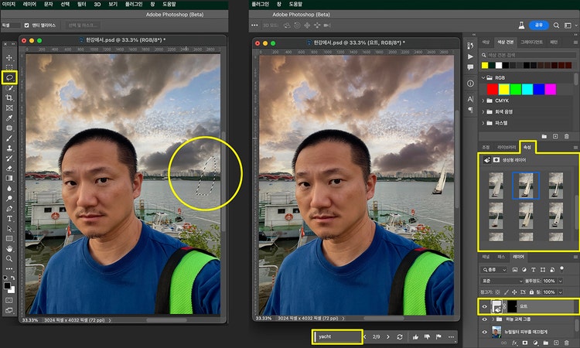Expand the 하늘 교체 그룹 layer group

[493, 319]
